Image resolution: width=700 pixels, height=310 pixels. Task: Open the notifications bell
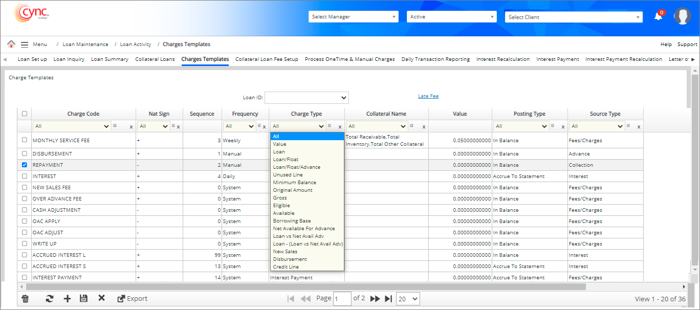pos(658,16)
